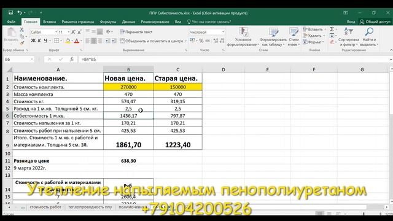Align cell text to the left
The image size is (393, 221).
pyautogui.click(x=87, y=41)
